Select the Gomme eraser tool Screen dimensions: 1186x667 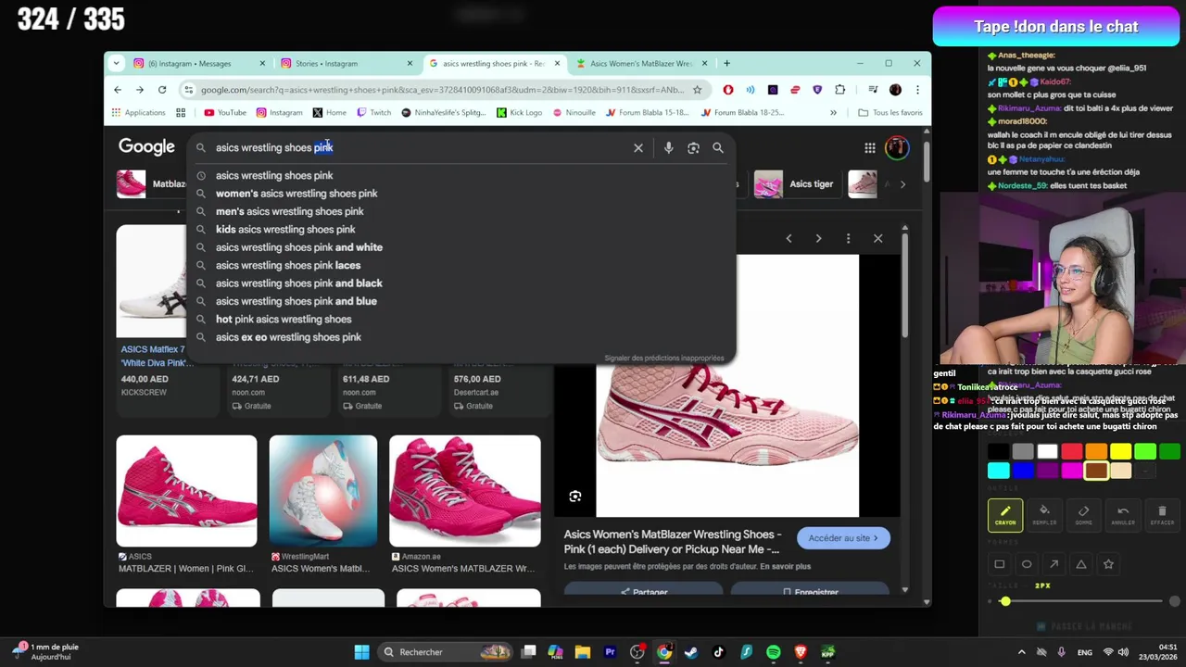point(1083,515)
